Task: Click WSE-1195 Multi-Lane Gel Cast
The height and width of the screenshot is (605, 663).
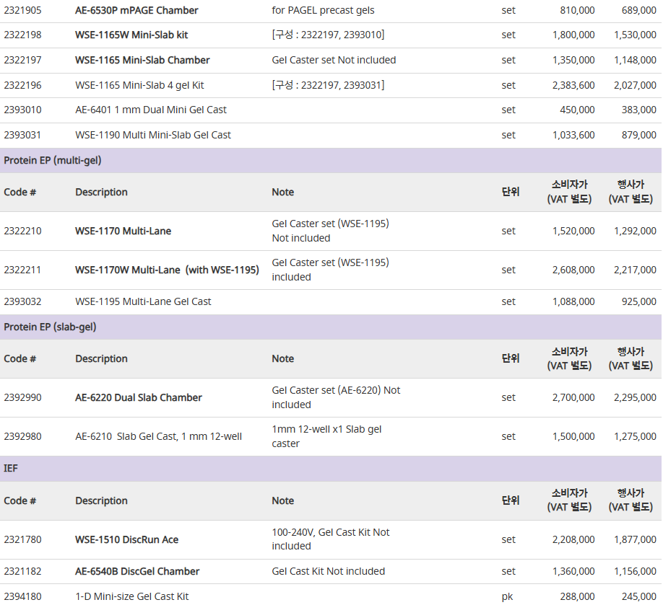Action: tap(143, 301)
